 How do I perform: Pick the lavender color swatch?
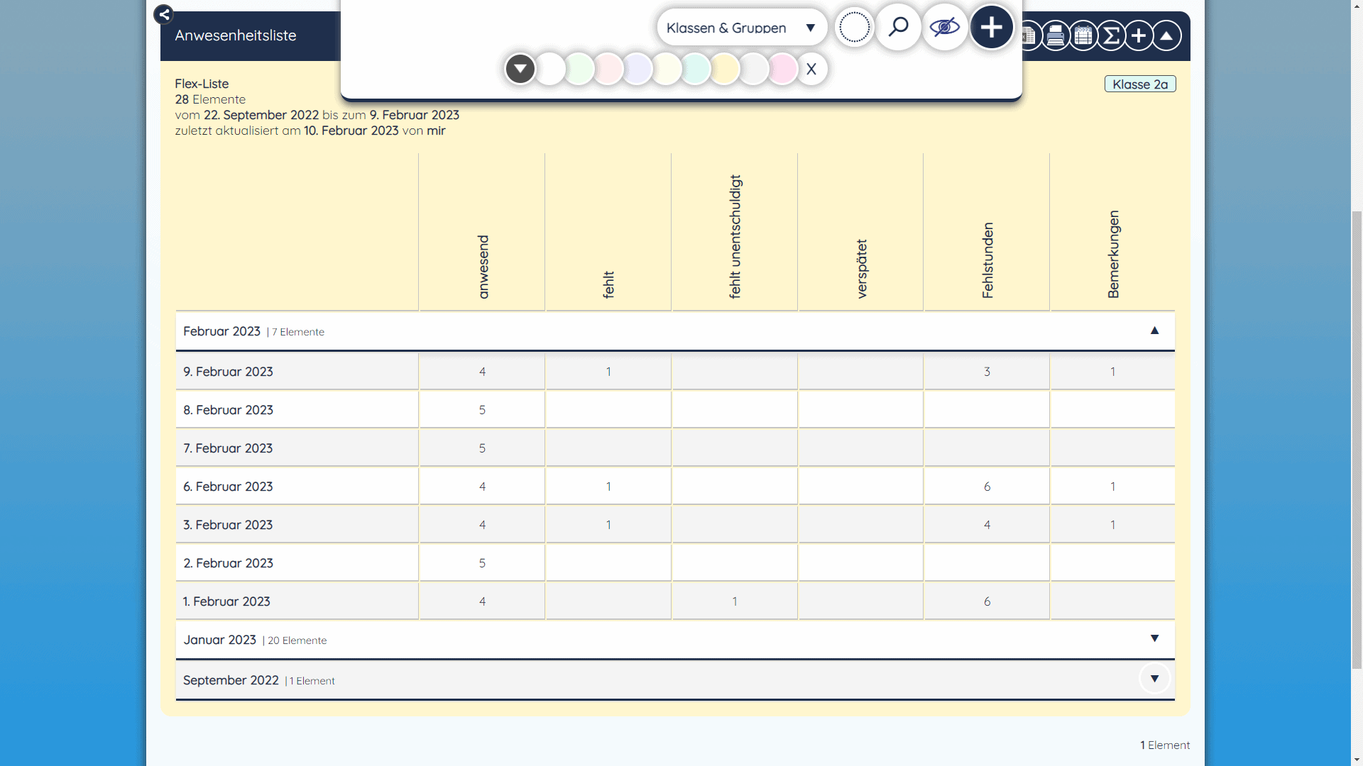(637, 70)
